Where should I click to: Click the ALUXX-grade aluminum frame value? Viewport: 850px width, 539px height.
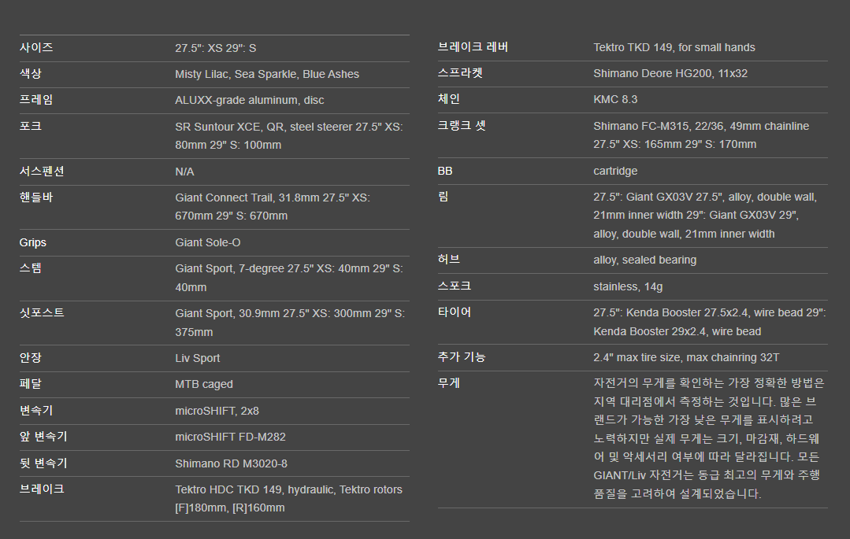point(249,100)
